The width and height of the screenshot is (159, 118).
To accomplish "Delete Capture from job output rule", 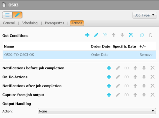I will (x=153, y=95).
